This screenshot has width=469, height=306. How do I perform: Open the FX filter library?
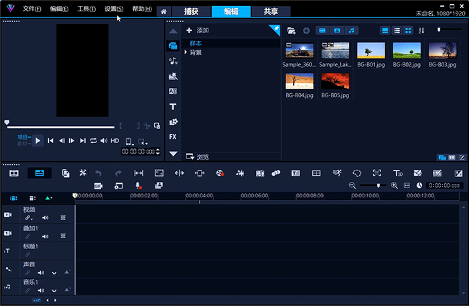[173, 137]
